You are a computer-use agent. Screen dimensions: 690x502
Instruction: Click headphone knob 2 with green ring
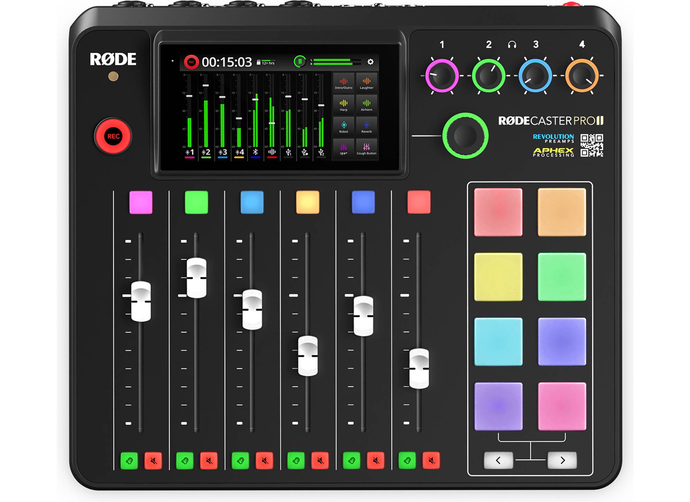coord(489,76)
